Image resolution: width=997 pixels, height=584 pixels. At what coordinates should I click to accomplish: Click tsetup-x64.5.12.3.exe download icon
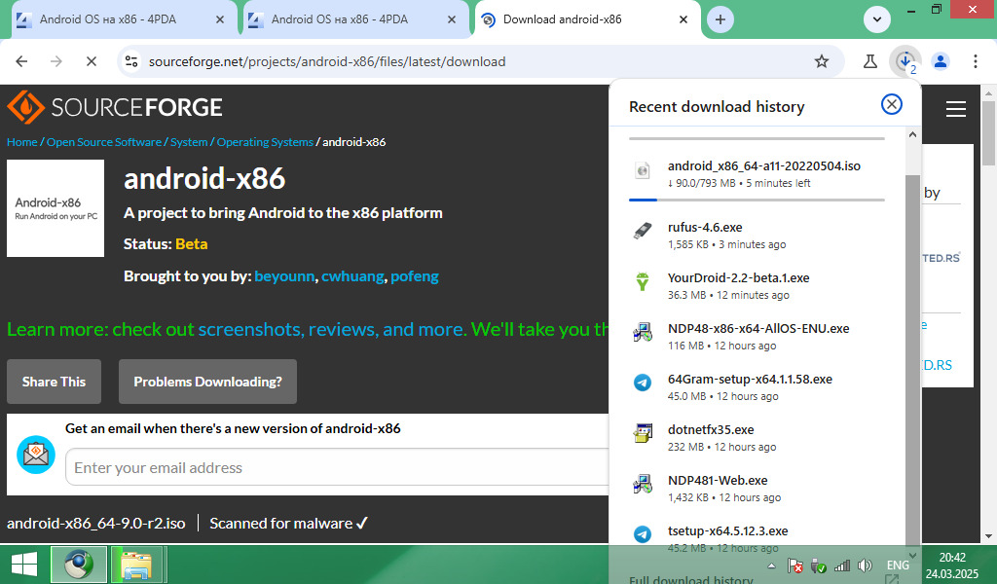[643, 533]
